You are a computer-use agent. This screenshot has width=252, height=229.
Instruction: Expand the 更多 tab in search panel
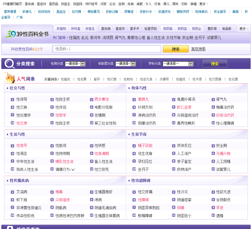pos(244,29)
